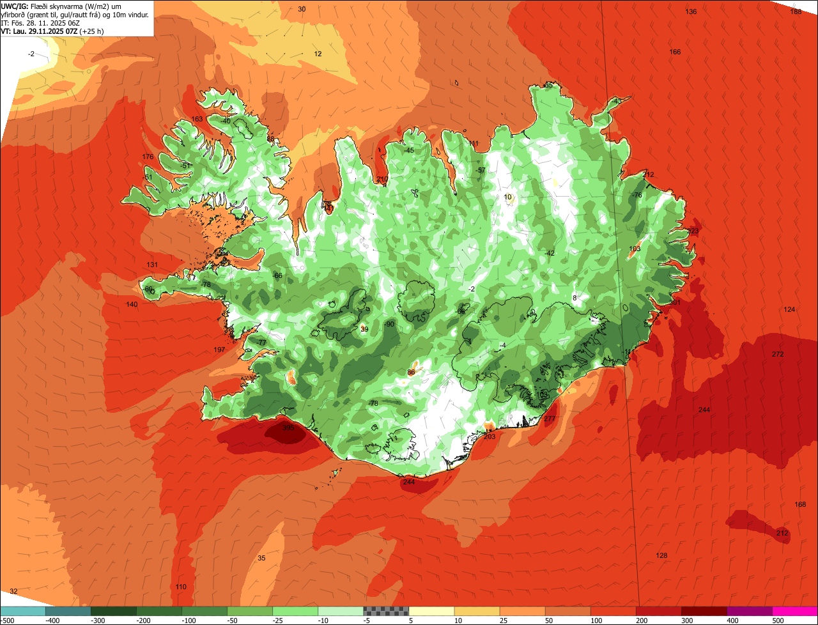Click the 168 value near the right edge
This screenshot has width=818, height=625.
[x=800, y=504]
